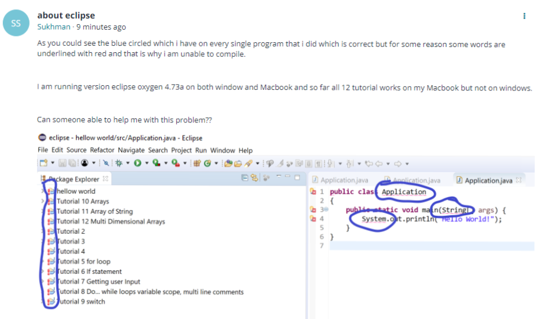Click the Package Explorer maximize icon

[x=297, y=177]
